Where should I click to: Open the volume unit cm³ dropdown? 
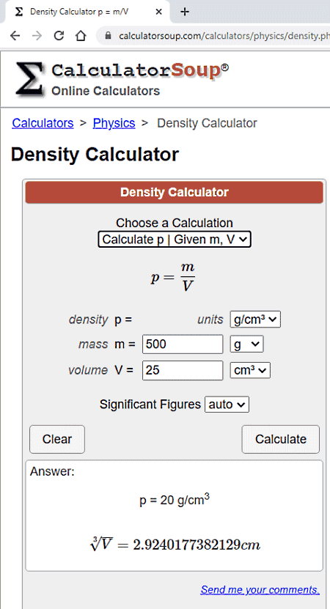click(x=250, y=370)
